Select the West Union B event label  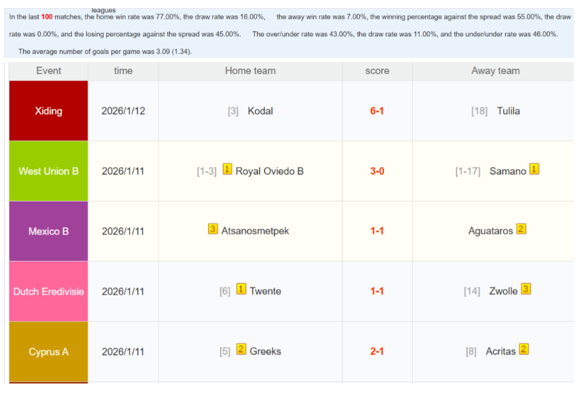tap(48, 171)
